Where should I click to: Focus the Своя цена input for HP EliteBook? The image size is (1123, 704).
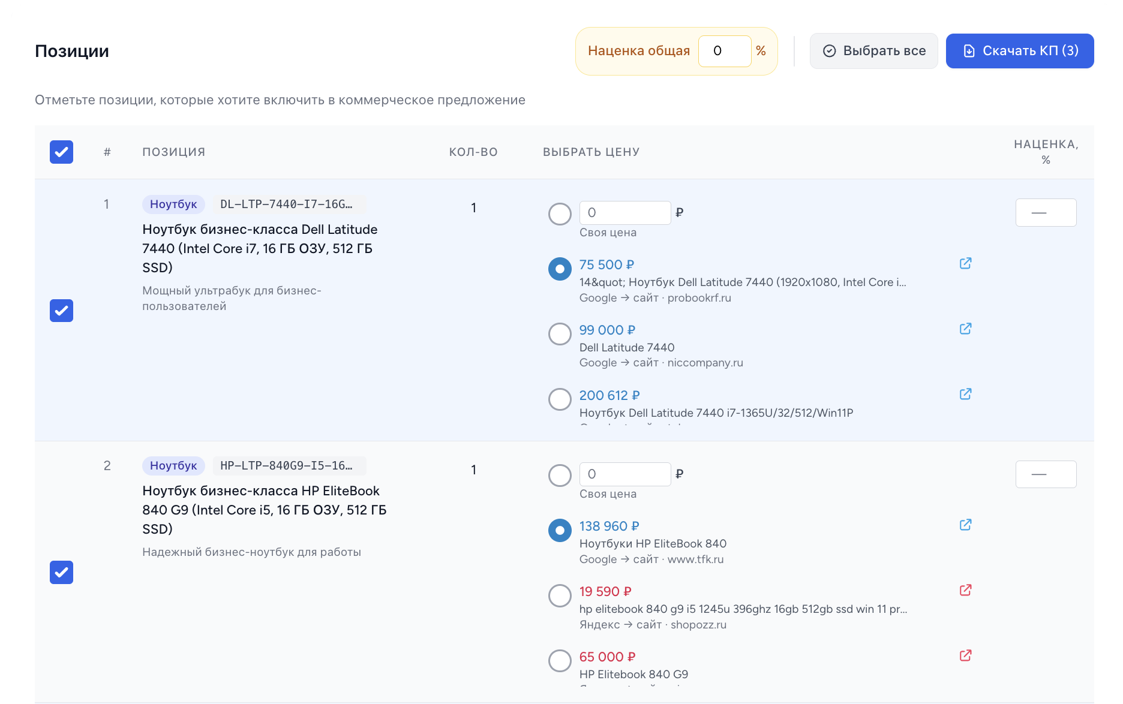click(x=624, y=474)
